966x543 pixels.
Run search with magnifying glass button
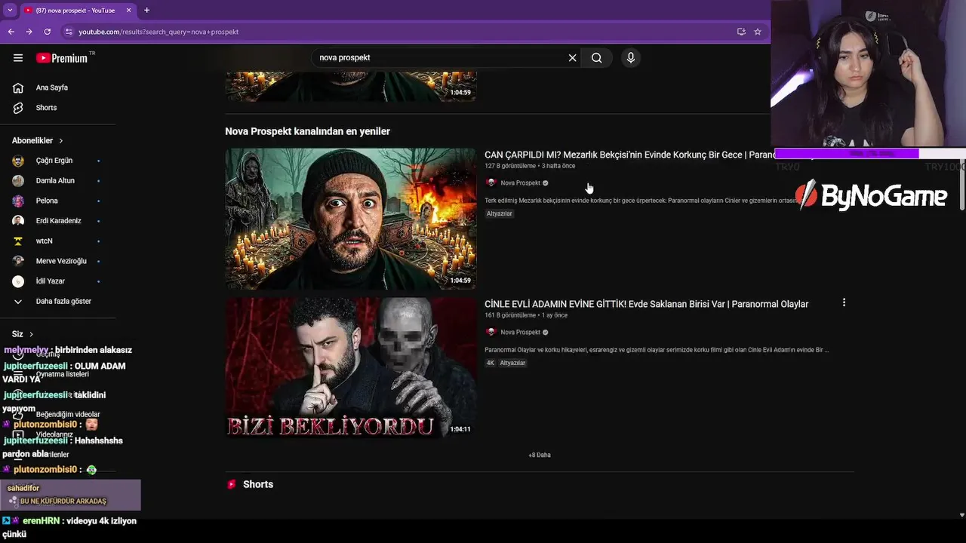click(x=597, y=57)
